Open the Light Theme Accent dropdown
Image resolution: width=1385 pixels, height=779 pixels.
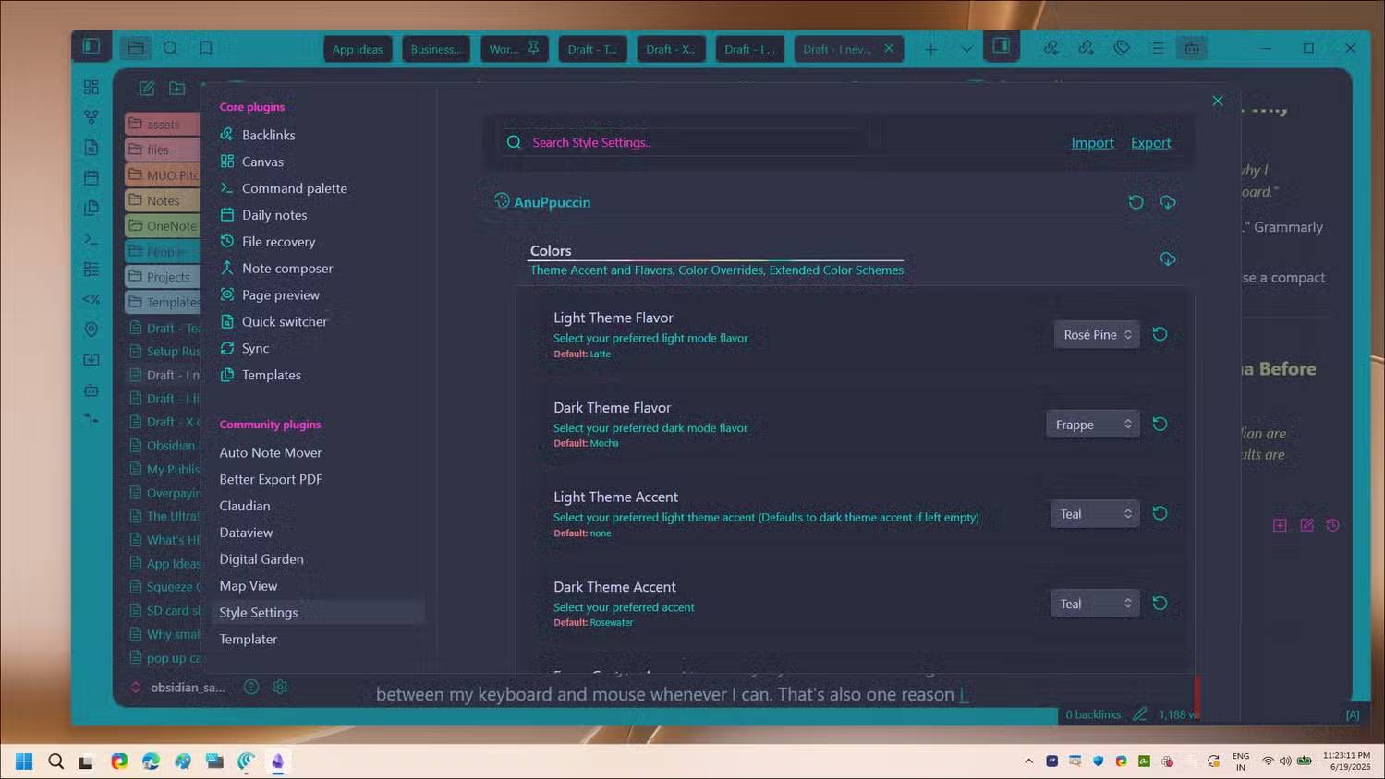[1095, 513]
